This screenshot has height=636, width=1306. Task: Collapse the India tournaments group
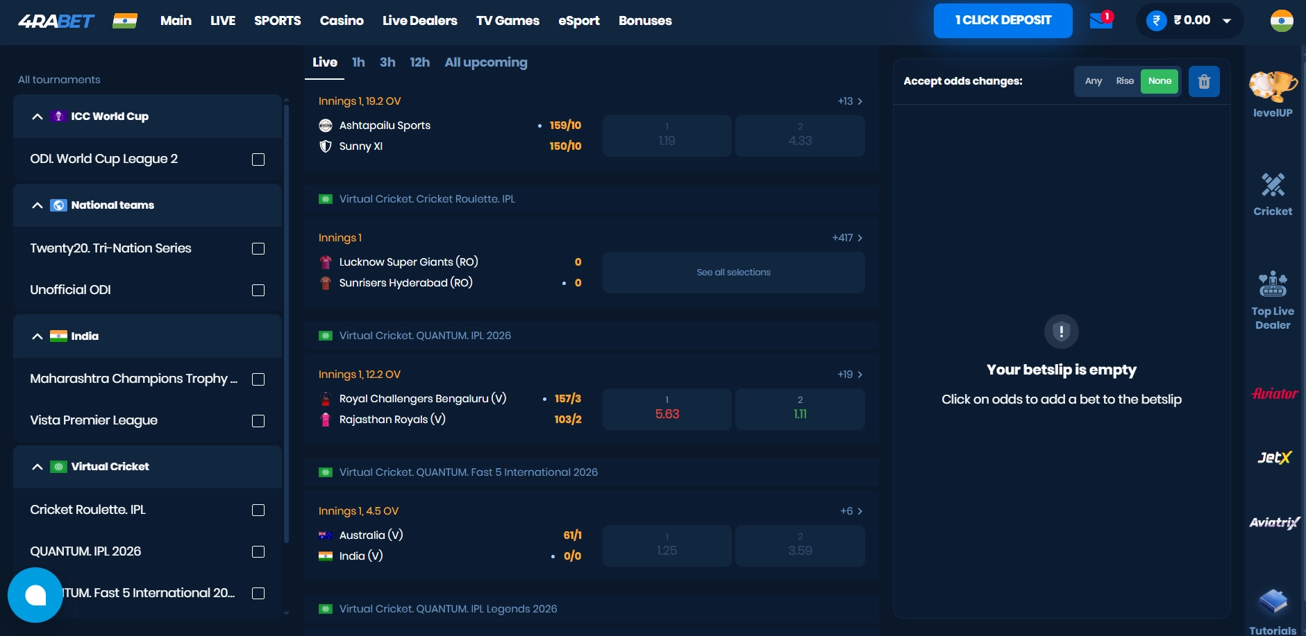tap(37, 336)
